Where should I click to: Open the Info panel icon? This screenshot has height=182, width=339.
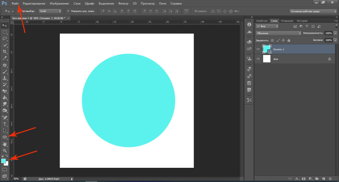click(x=249, y=25)
